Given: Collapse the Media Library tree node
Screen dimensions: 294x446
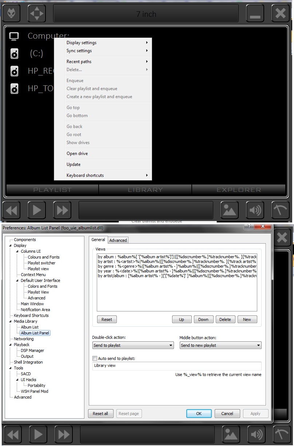Looking at the screenshot, I should [11, 321].
